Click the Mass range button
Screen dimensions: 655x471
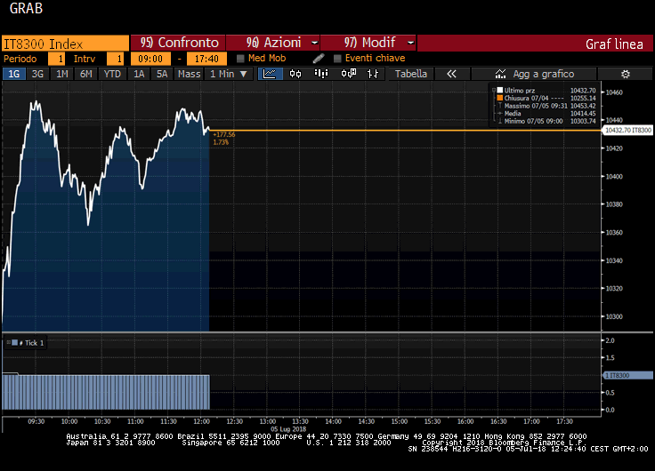[x=189, y=74]
